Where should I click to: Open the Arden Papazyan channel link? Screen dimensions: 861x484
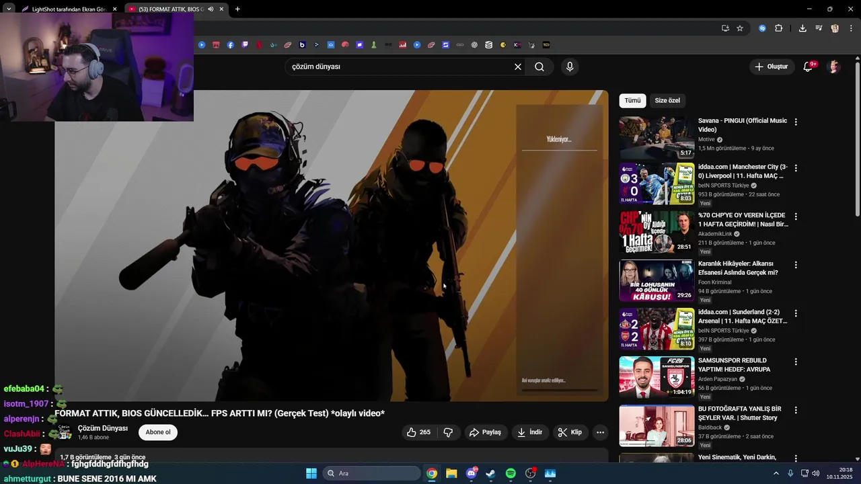pos(718,379)
